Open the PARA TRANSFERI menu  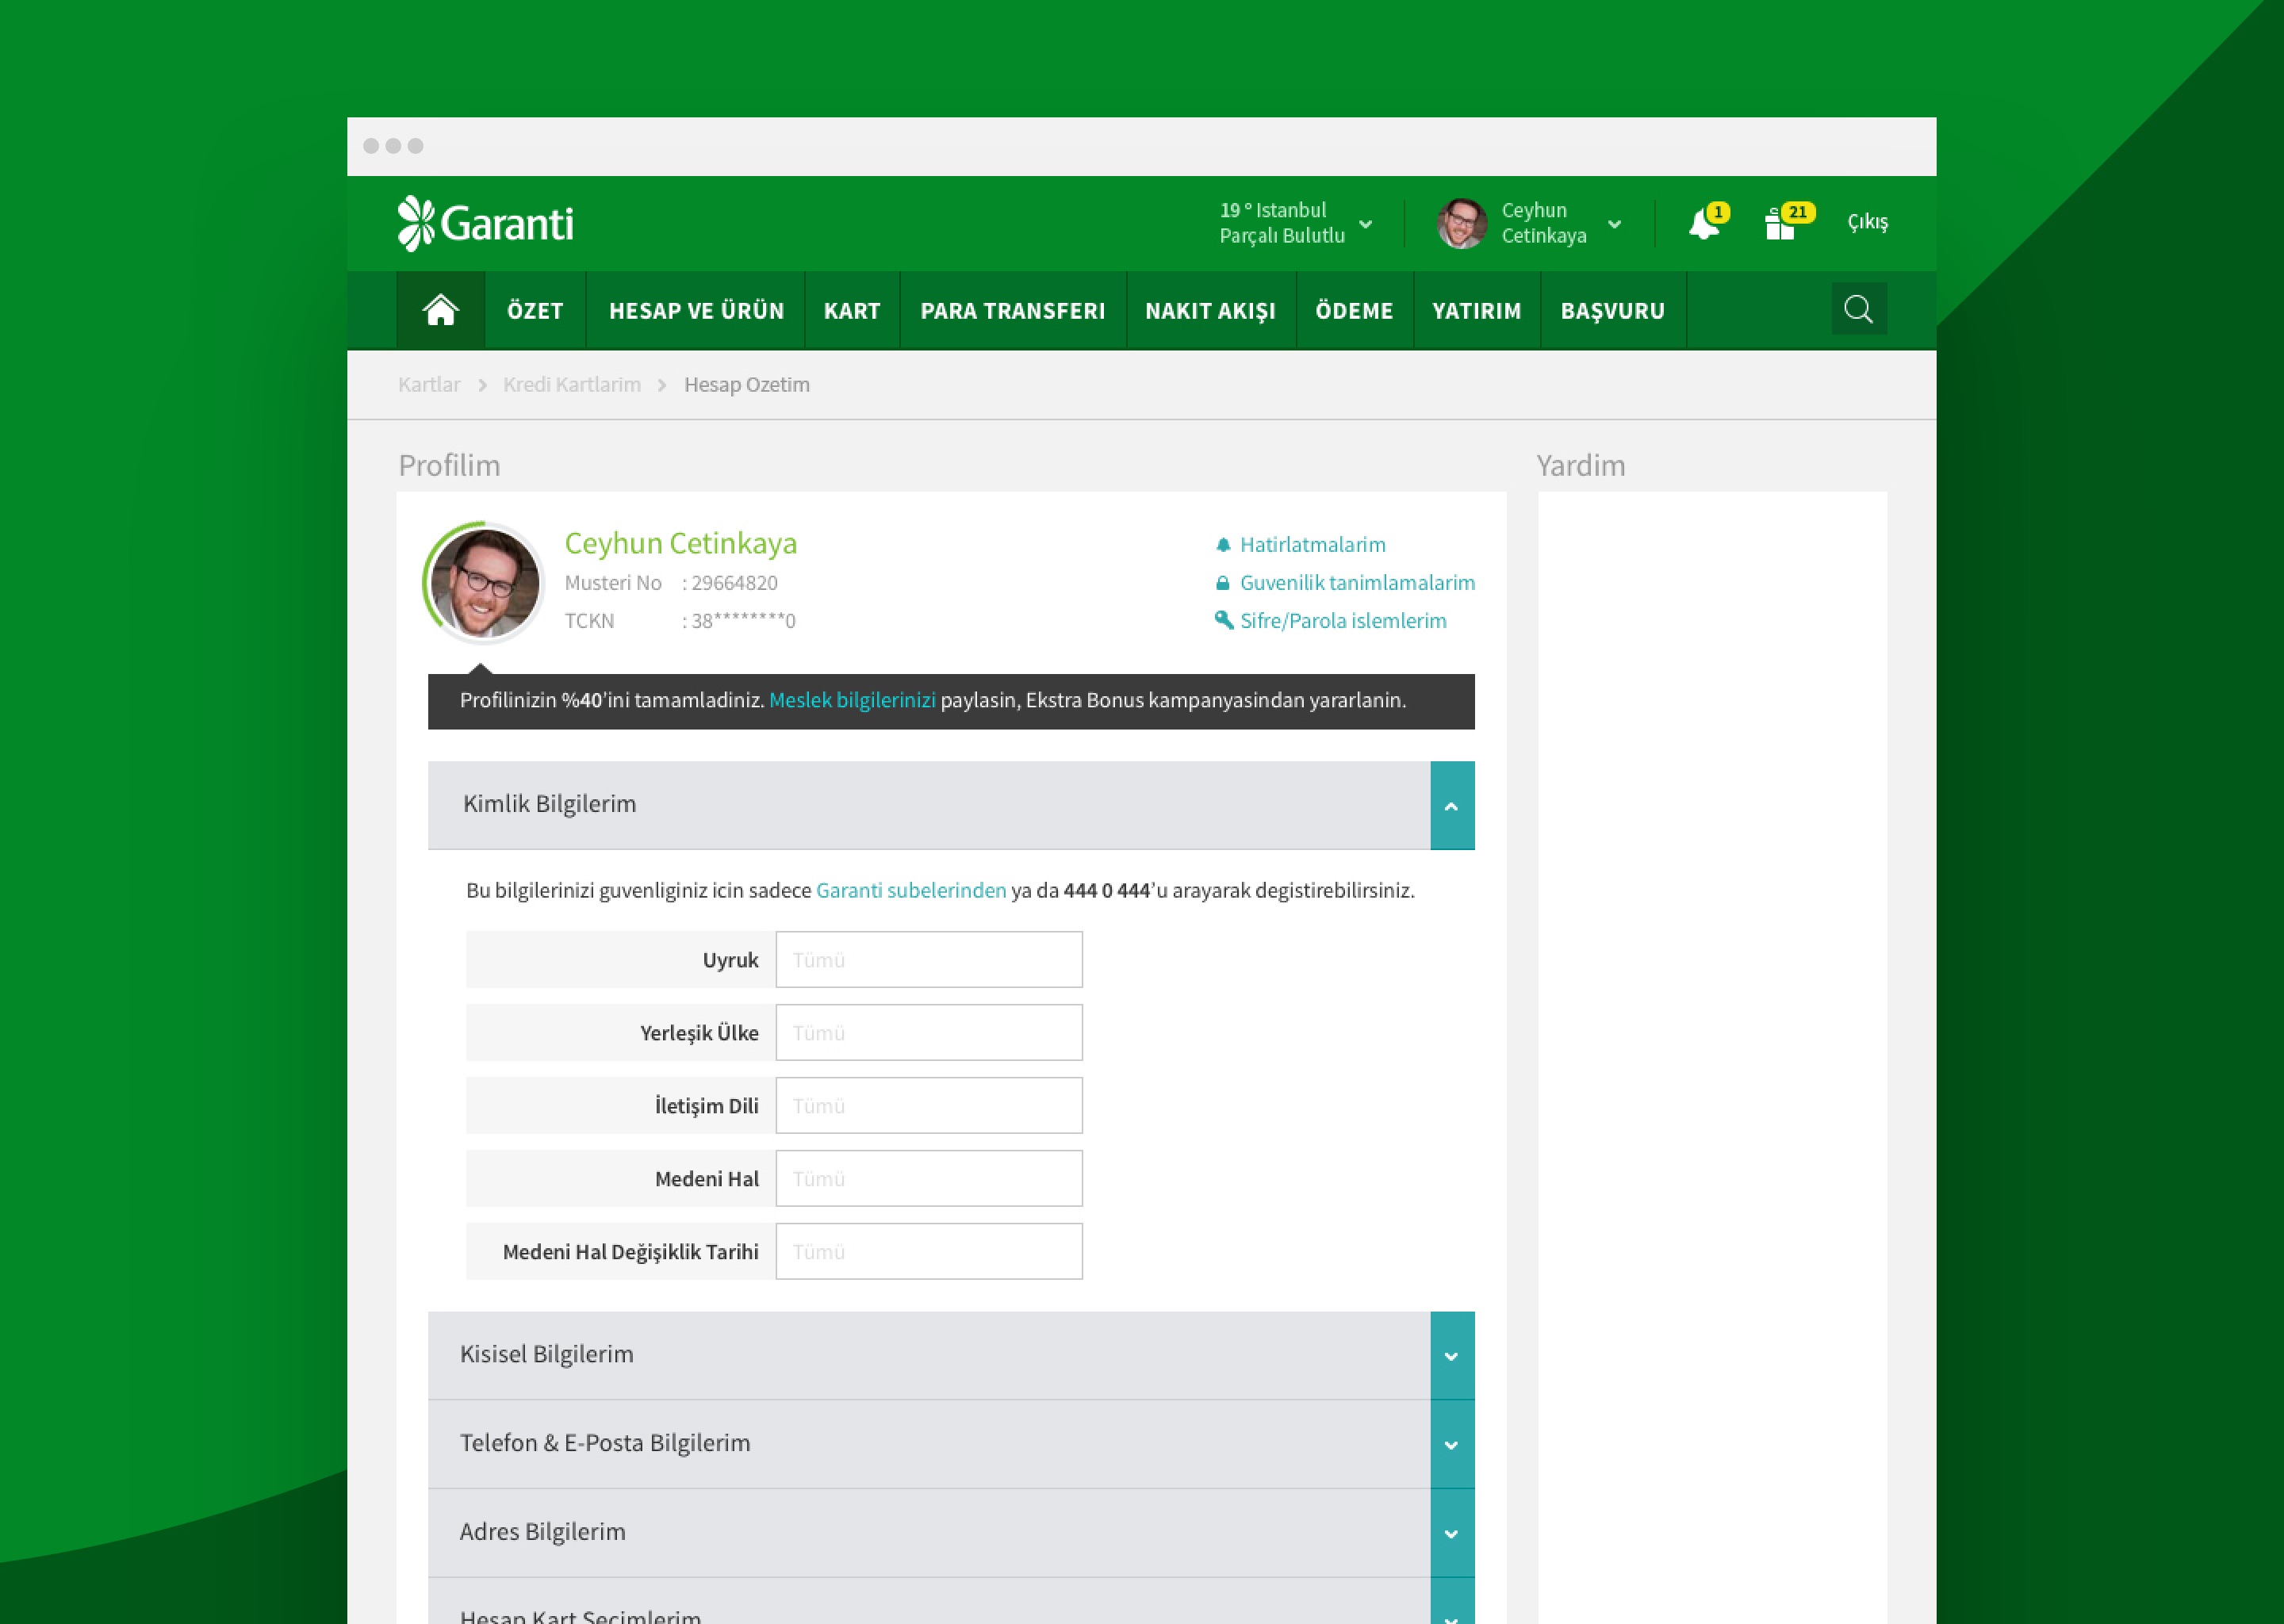1012,311
